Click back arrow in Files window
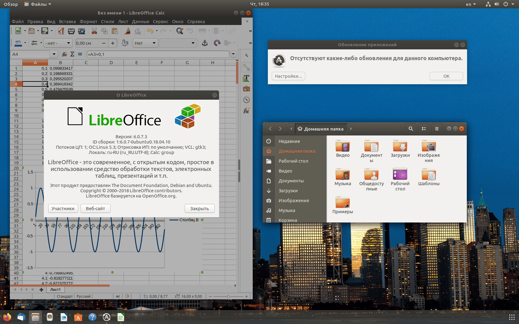This screenshot has width=519, height=324. 270,129
